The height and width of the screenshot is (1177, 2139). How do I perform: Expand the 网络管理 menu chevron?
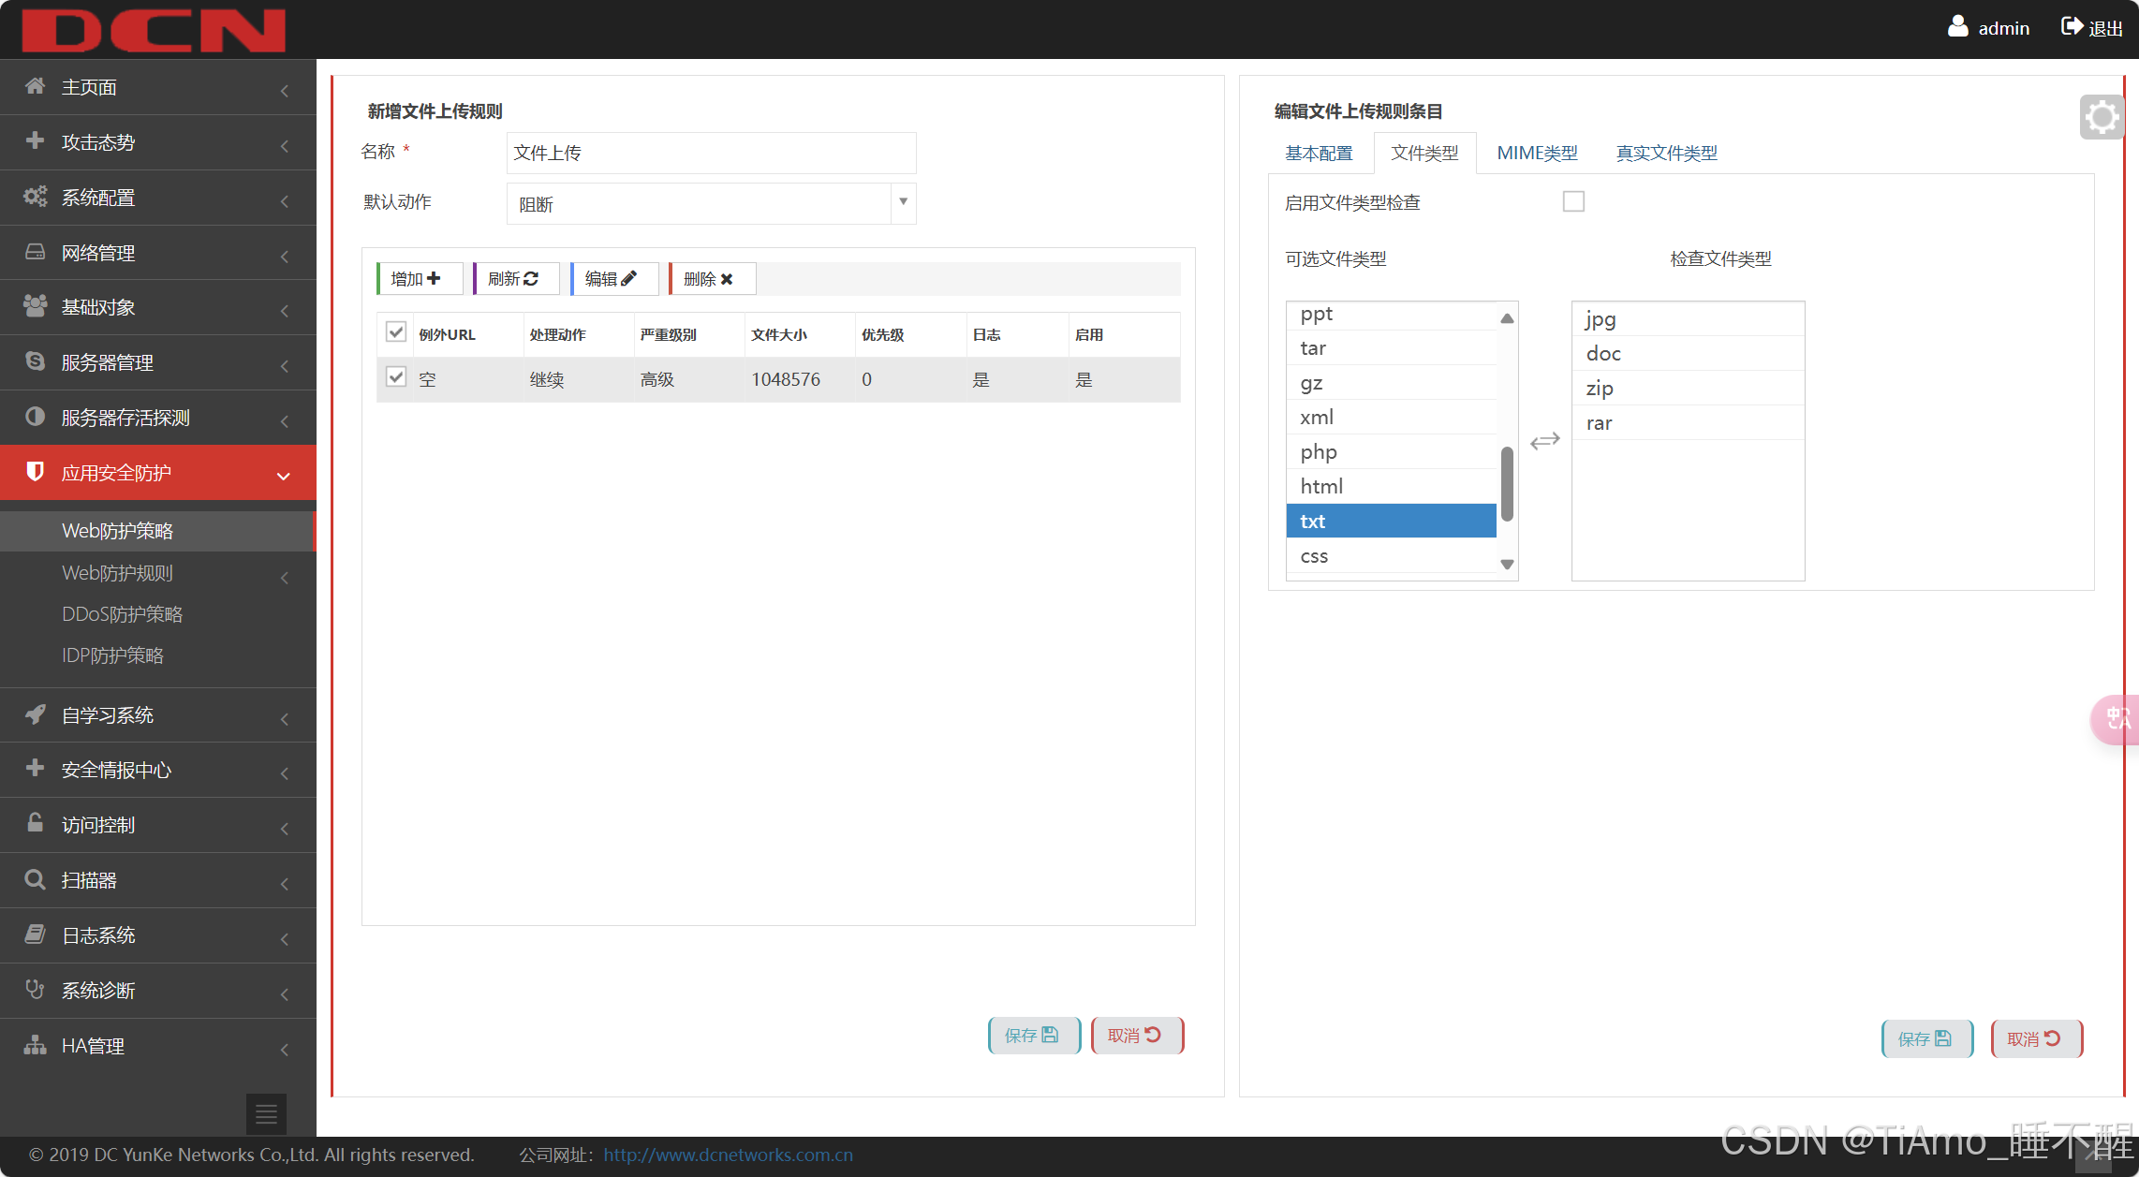coord(284,257)
